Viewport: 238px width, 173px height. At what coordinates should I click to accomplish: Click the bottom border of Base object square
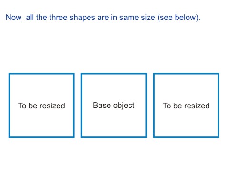[x=114, y=137]
